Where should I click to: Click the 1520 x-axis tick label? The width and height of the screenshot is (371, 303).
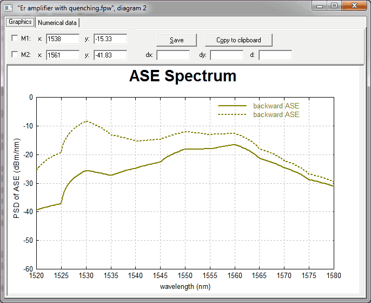(36, 275)
